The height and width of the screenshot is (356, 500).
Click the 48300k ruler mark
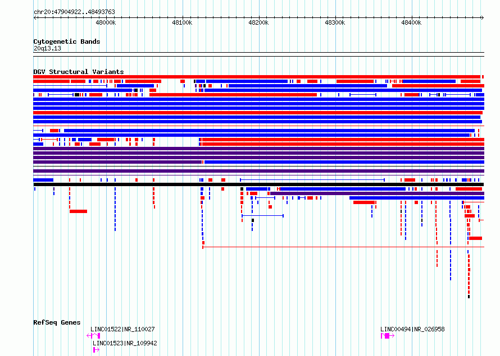click(335, 22)
